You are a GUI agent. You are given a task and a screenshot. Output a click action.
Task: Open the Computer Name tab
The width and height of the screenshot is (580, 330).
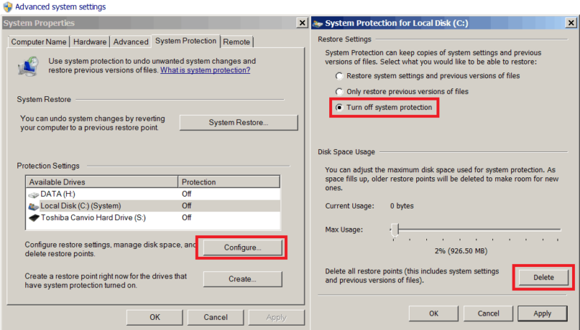click(39, 42)
